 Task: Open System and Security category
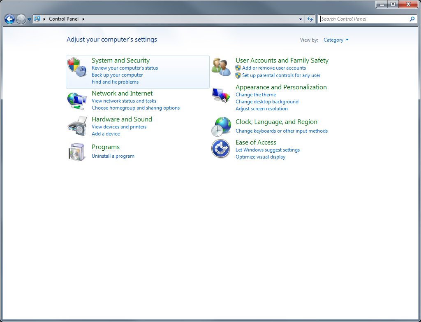point(120,60)
